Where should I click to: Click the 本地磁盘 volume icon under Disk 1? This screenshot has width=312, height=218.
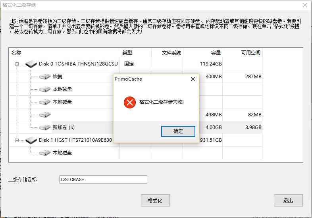[x=45, y=153]
